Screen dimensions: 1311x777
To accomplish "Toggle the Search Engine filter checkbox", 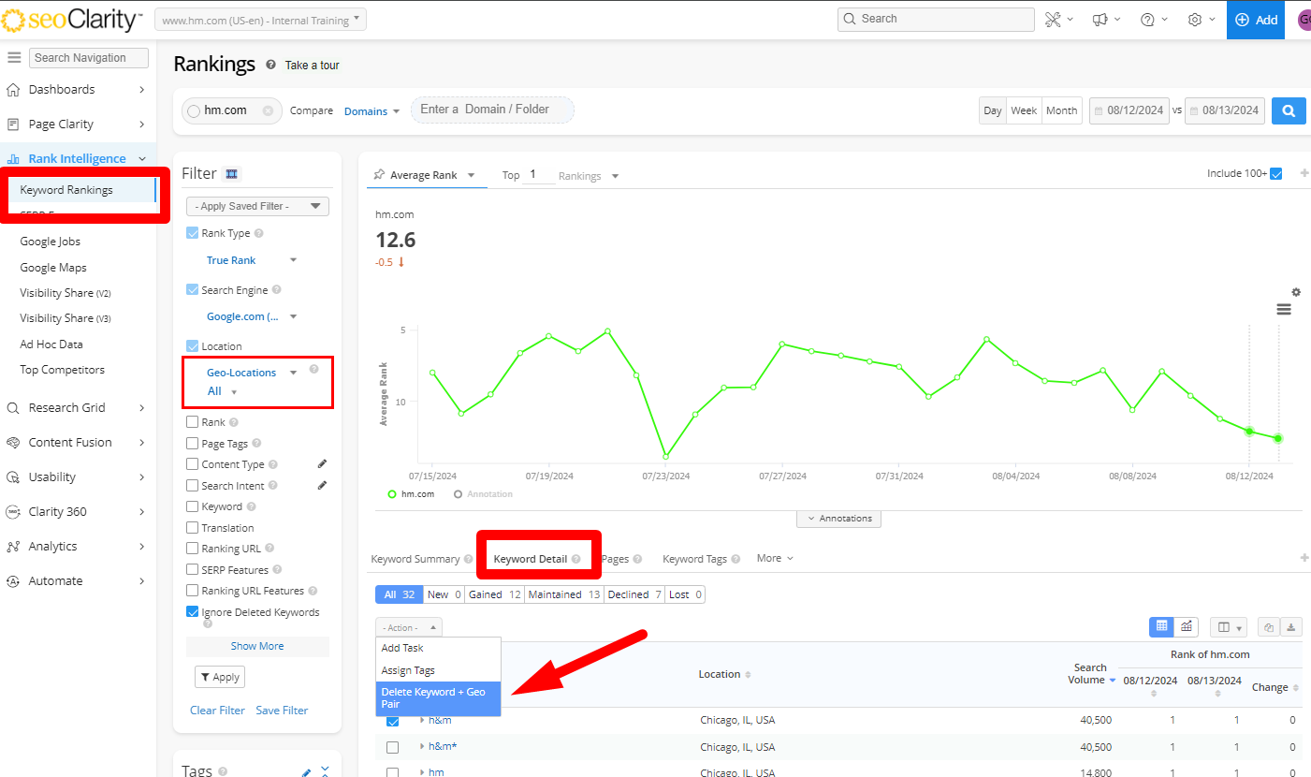I will tap(193, 290).
